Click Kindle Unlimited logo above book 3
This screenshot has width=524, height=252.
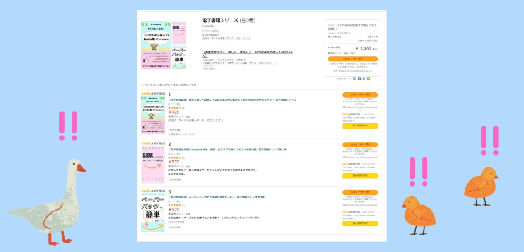pos(153,191)
